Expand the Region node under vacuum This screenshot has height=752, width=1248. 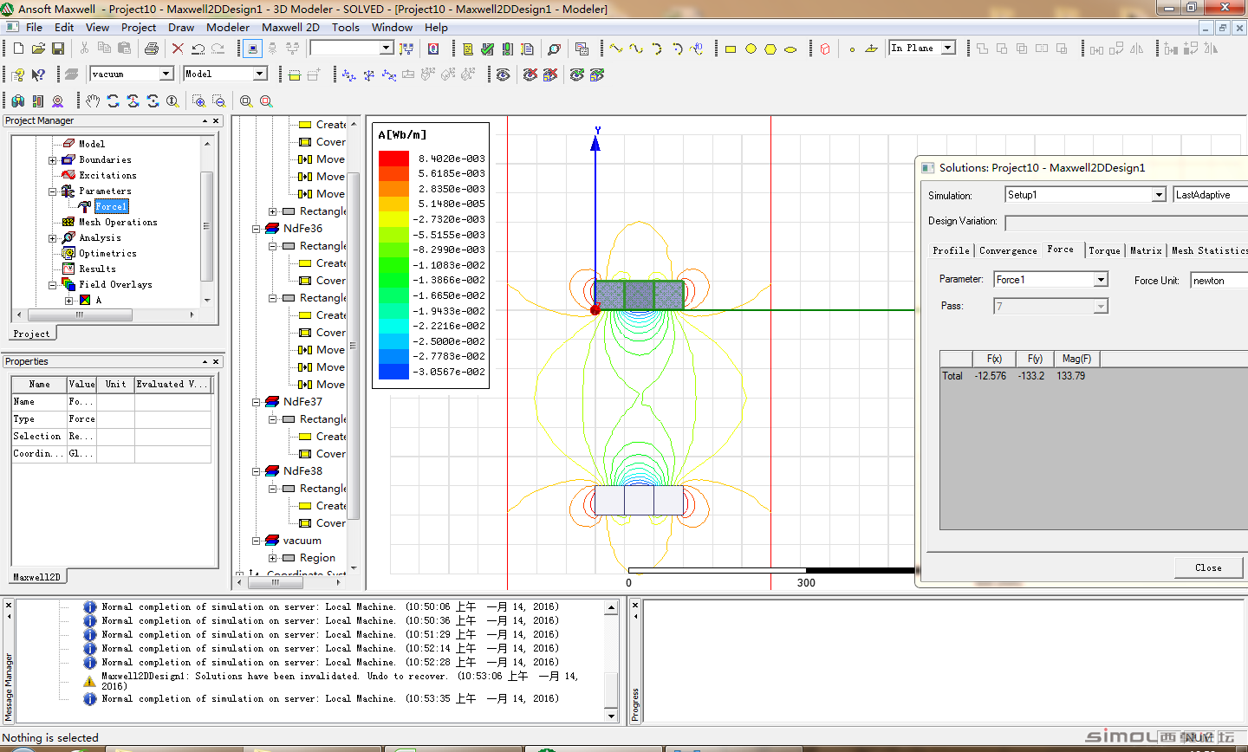(273, 558)
